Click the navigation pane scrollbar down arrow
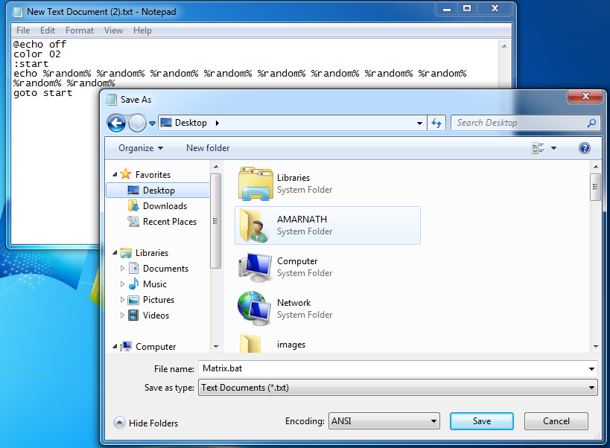This screenshot has height=448, width=610. pos(216,346)
